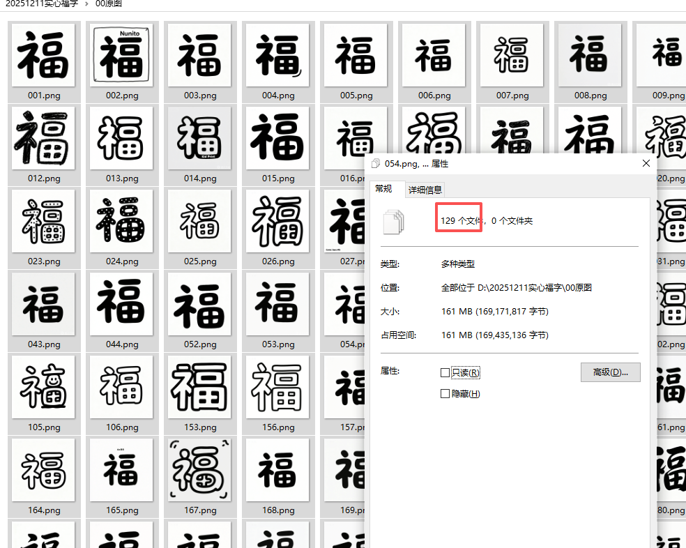Select the 004.png thumbnail
This screenshot has height=548, width=686.
[277, 55]
